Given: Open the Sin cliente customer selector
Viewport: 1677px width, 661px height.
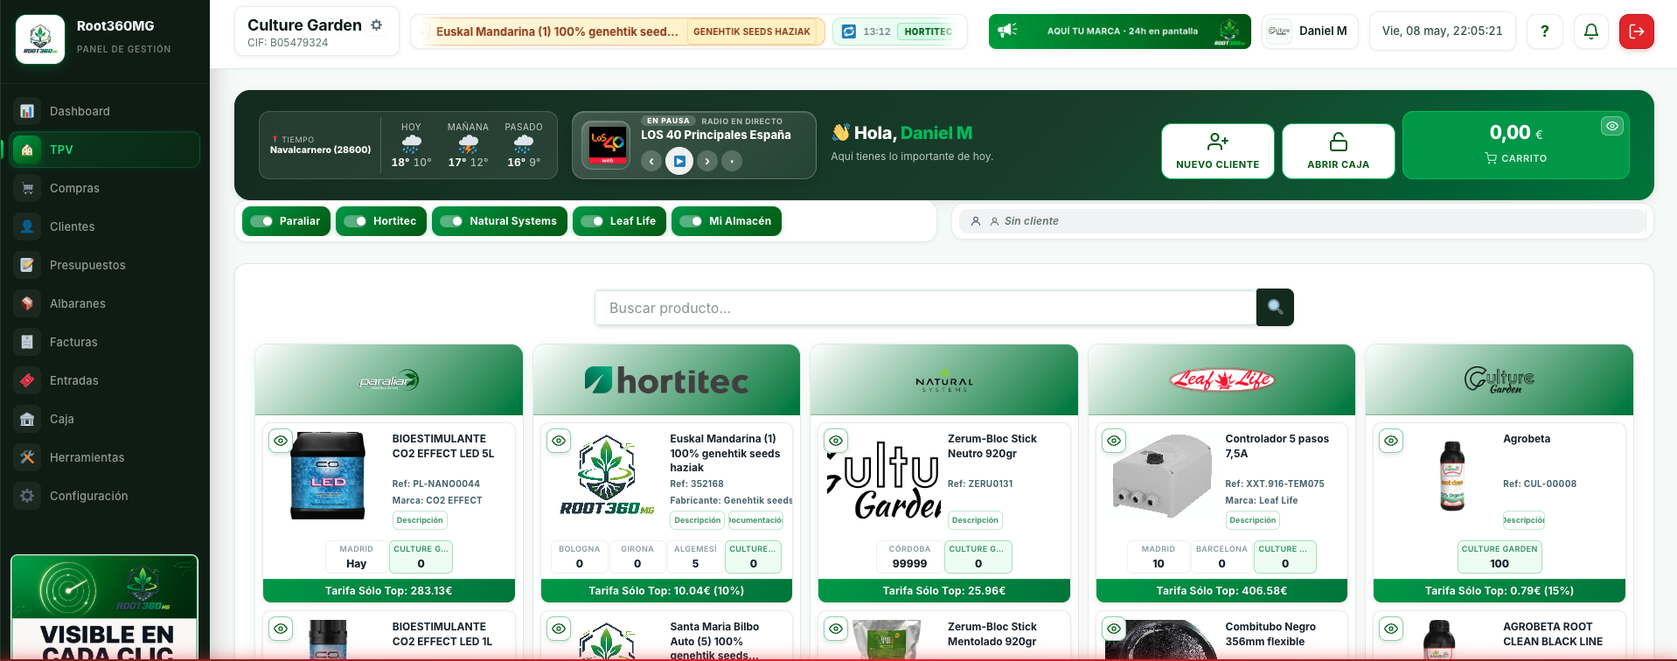Looking at the screenshot, I should [x=1302, y=221].
